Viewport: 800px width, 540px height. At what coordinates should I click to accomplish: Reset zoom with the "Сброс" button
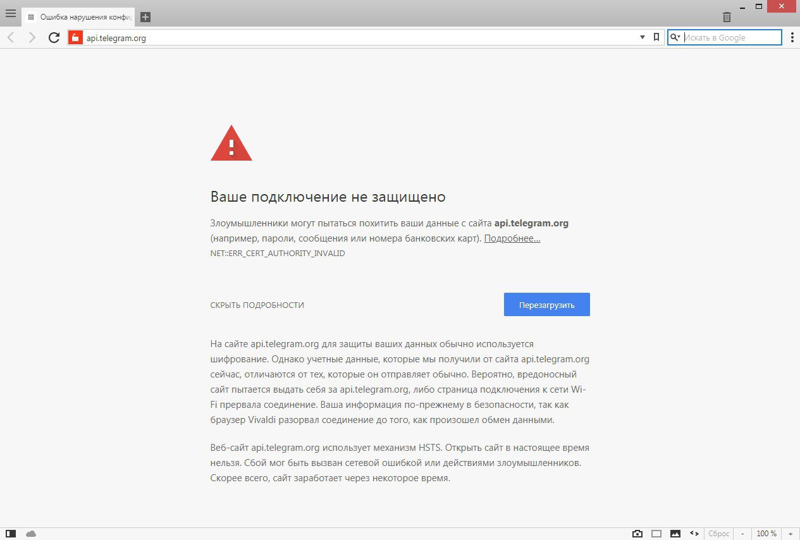click(x=719, y=534)
